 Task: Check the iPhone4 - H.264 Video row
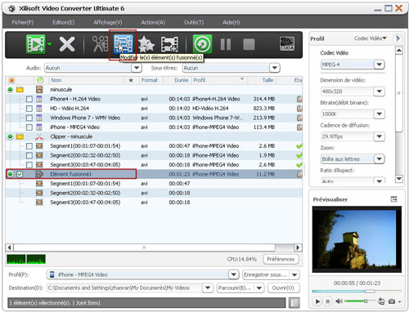point(29,99)
